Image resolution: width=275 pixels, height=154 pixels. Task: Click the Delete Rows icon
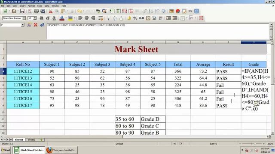click(x=125, y=11)
